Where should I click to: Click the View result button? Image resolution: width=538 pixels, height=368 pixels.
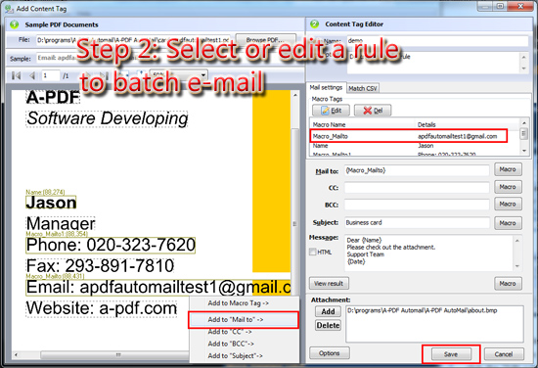click(329, 284)
